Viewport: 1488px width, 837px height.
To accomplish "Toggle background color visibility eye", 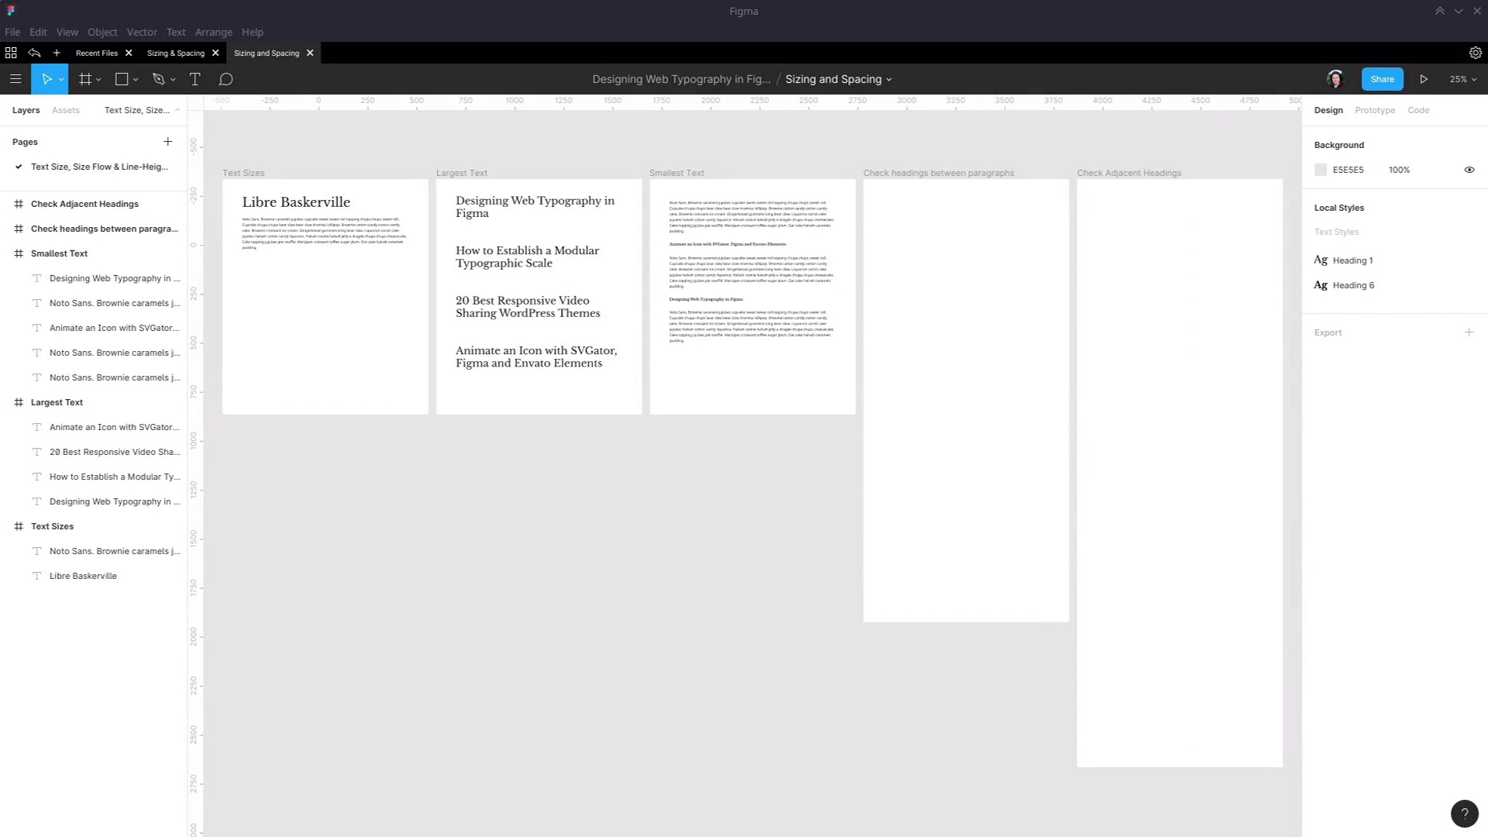I will pyautogui.click(x=1469, y=170).
